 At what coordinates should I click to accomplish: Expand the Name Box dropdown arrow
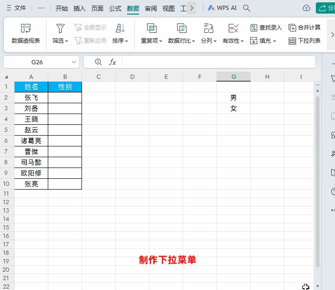74,62
